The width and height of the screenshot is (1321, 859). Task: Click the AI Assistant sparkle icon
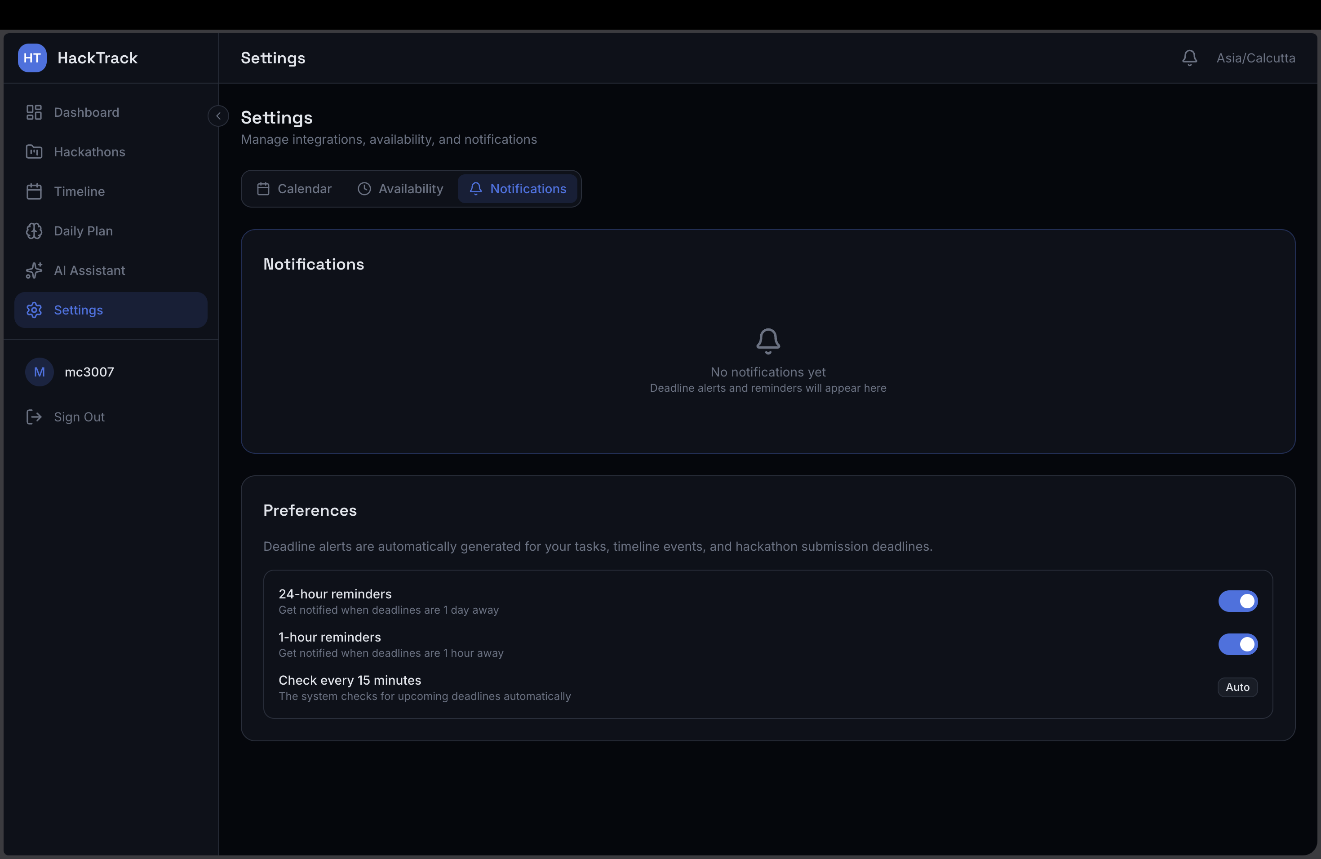click(x=34, y=270)
